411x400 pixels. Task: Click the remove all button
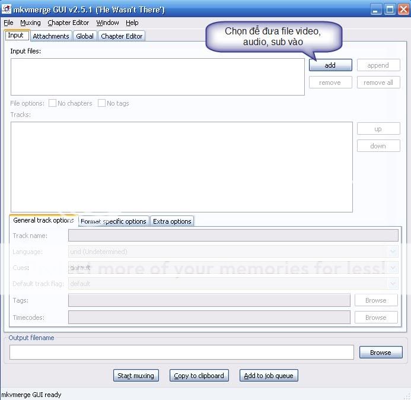coord(378,82)
